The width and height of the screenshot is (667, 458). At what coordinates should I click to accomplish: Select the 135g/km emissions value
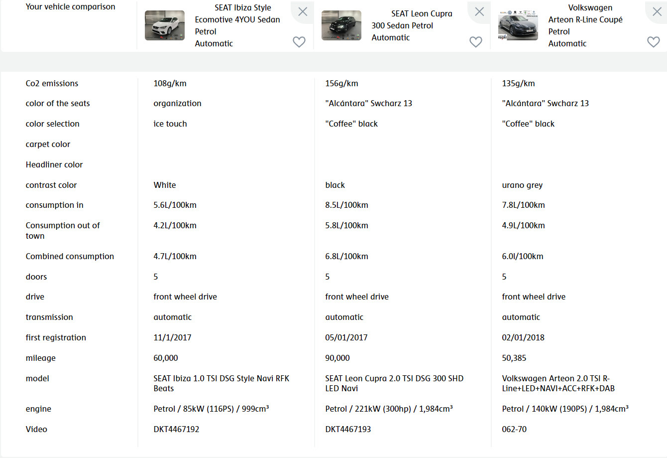point(518,84)
